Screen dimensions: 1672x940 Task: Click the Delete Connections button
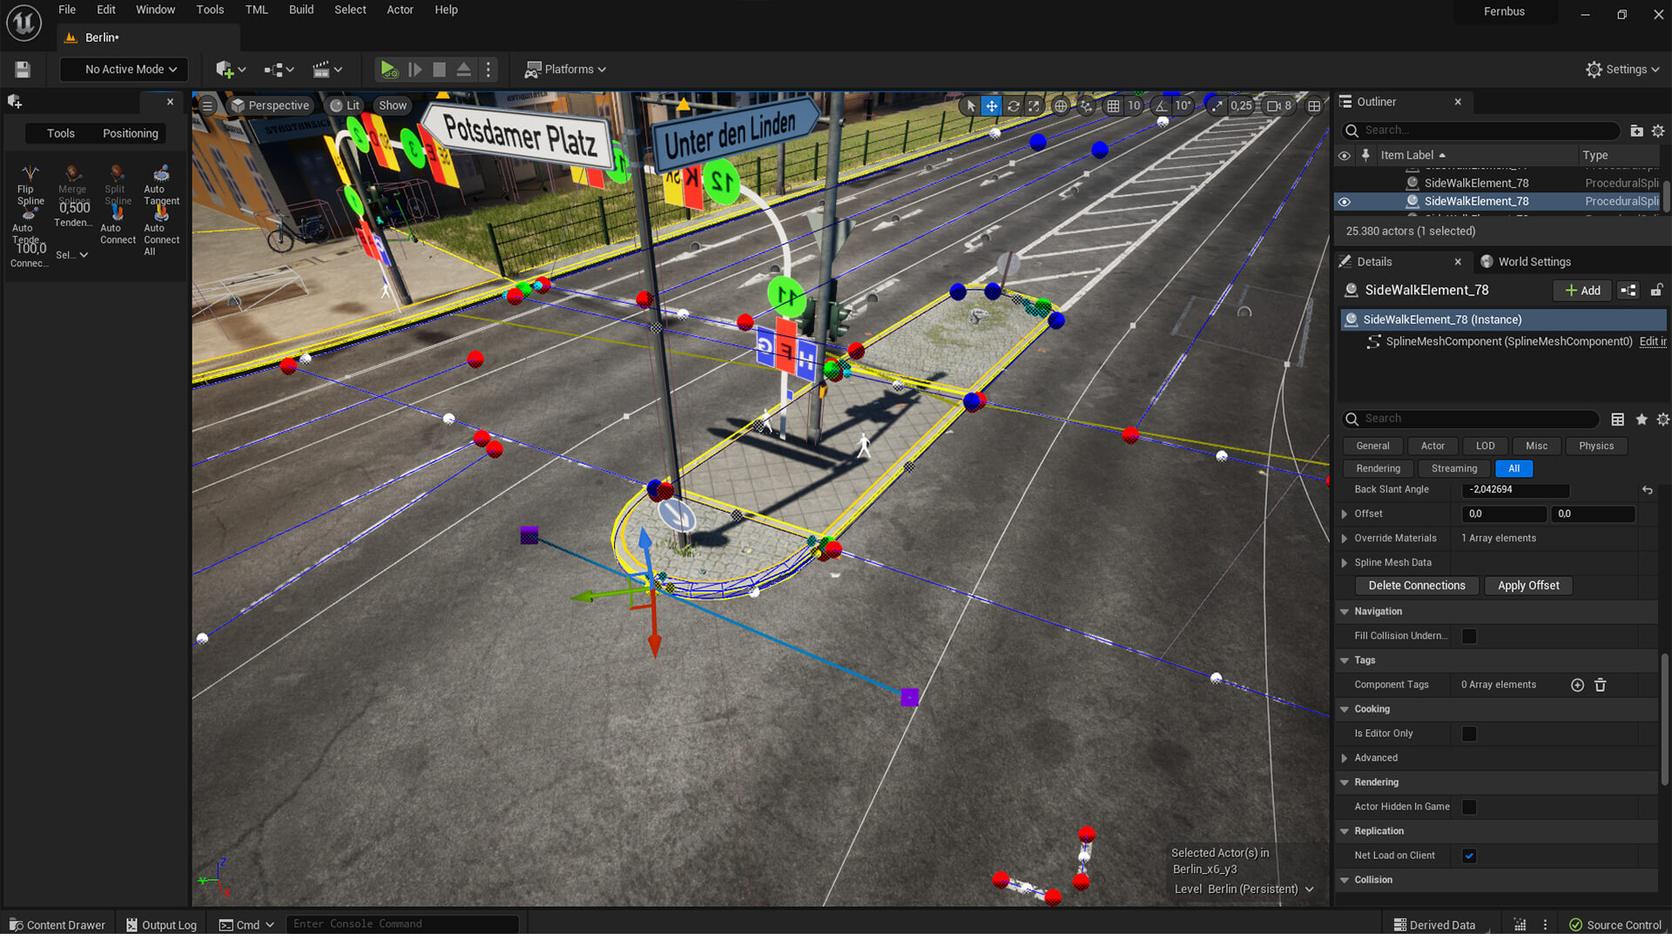tap(1416, 586)
